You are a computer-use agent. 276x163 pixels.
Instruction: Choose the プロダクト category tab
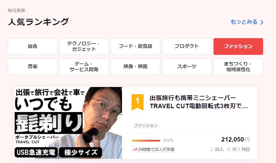click(187, 46)
